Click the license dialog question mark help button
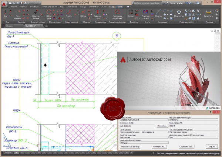Viewport: 222px width, 157px height. pyautogui.click(x=210, y=112)
